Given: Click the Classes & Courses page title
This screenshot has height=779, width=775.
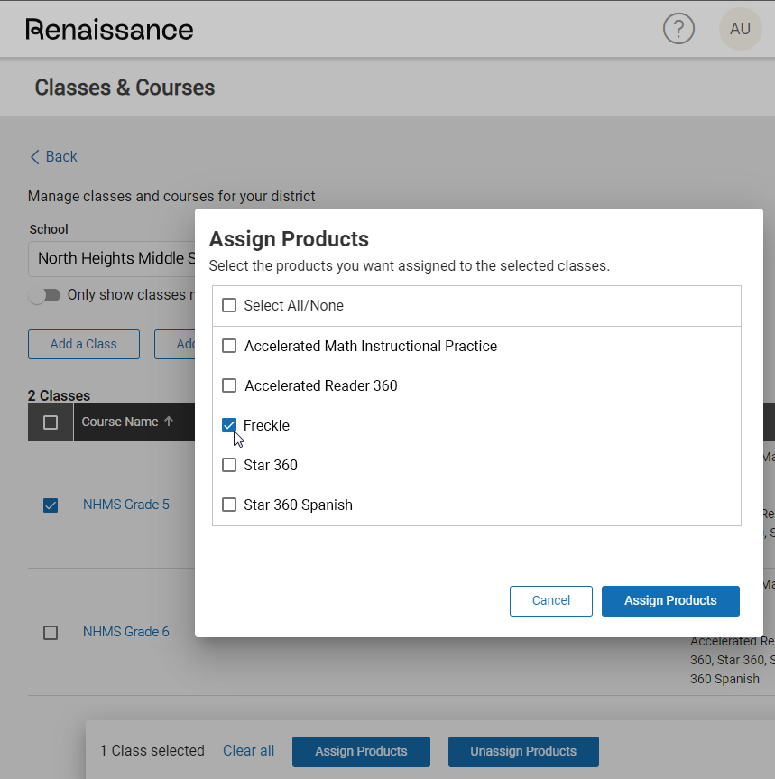Looking at the screenshot, I should (x=125, y=88).
